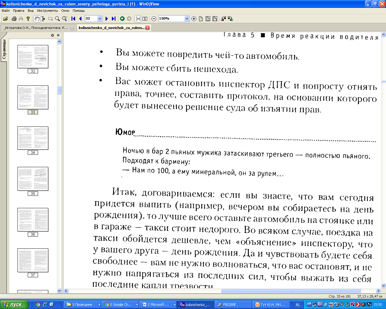This screenshot has height=309, width=386.
Task: Click the RL language indicator
Action: pyautogui.click(x=298, y=305)
